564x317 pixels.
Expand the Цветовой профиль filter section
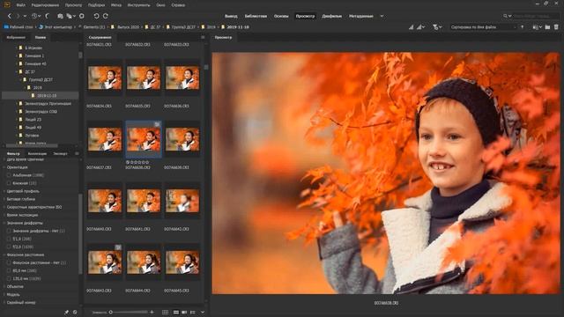pyautogui.click(x=4, y=191)
